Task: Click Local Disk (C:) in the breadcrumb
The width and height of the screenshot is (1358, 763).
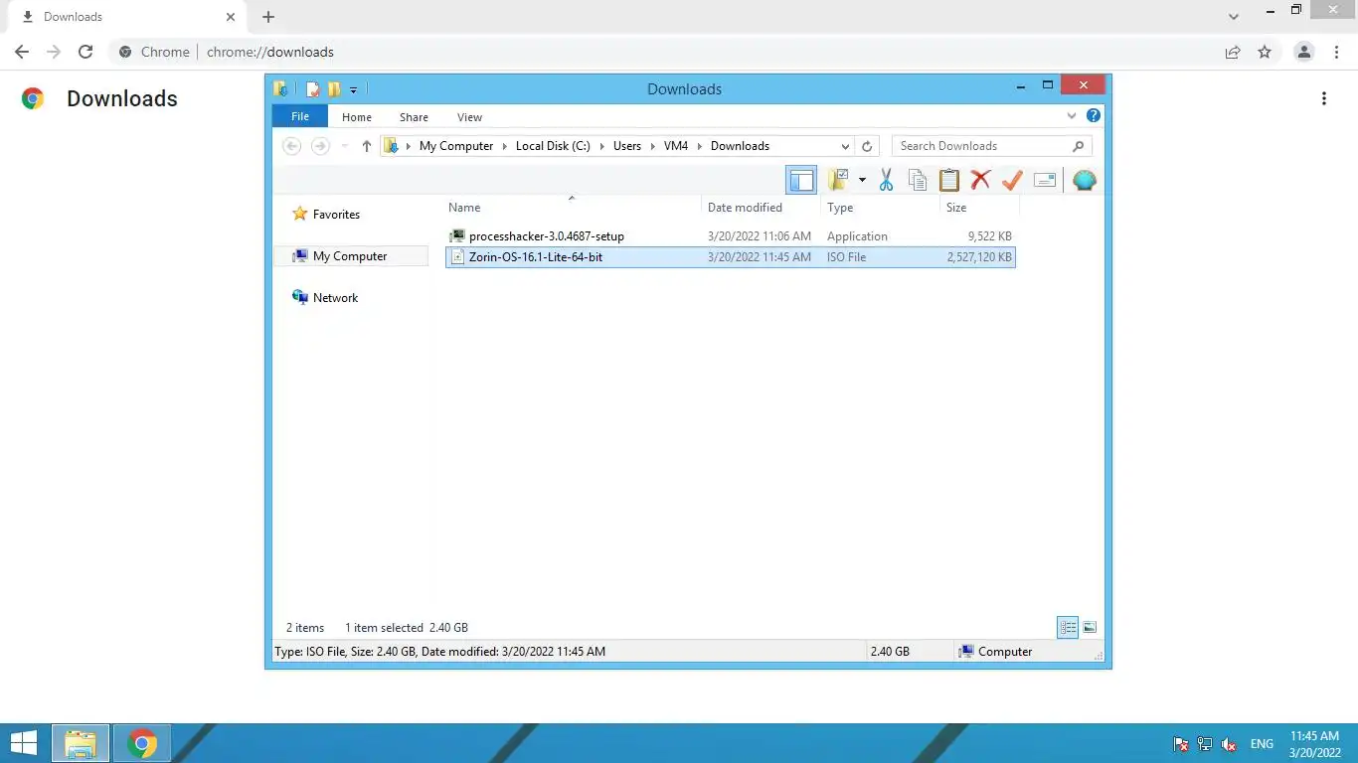Action: point(553,146)
